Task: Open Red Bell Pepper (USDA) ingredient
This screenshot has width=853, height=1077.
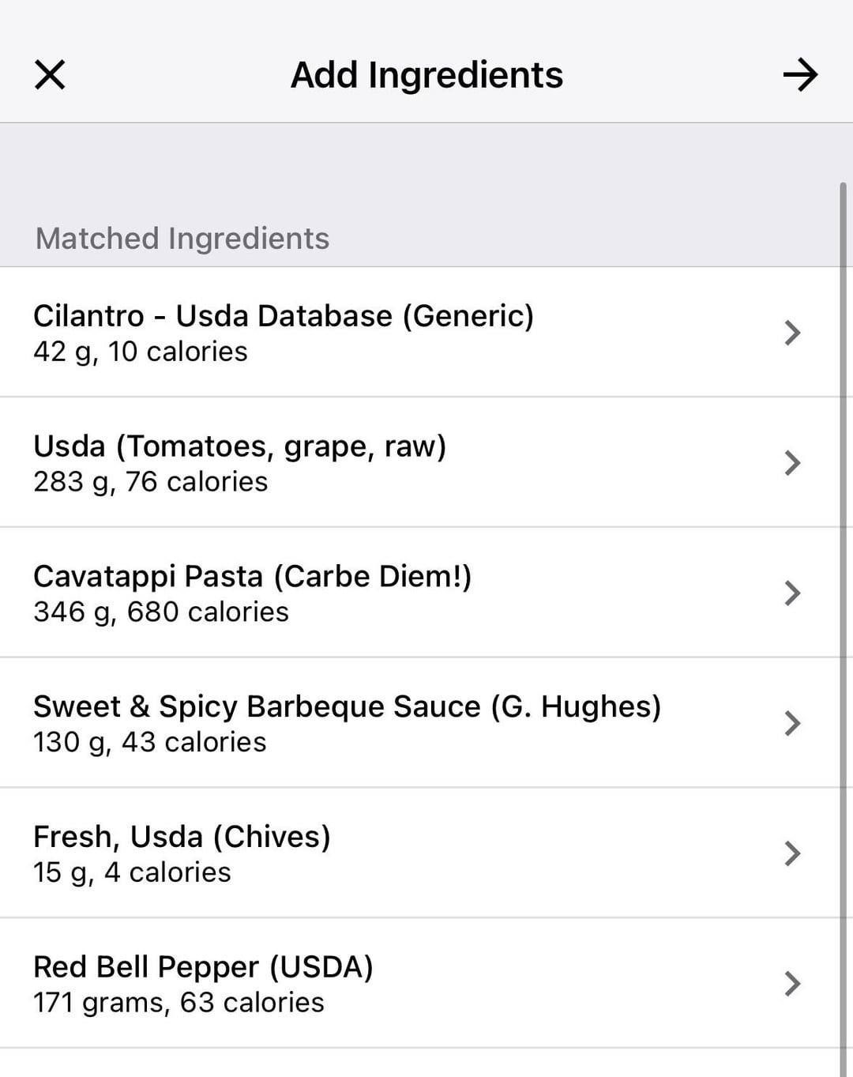Action: click(203, 967)
